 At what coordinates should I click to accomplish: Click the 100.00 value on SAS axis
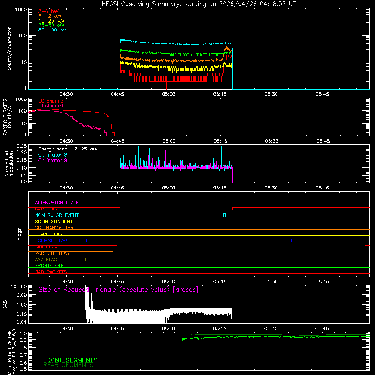click(19, 286)
